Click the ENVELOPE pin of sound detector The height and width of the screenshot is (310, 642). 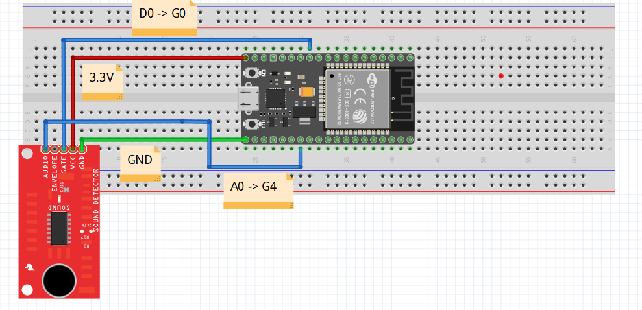coord(55,149)
